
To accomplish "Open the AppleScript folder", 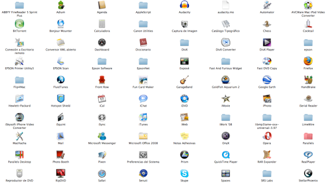I will click(x=143, y=5).
